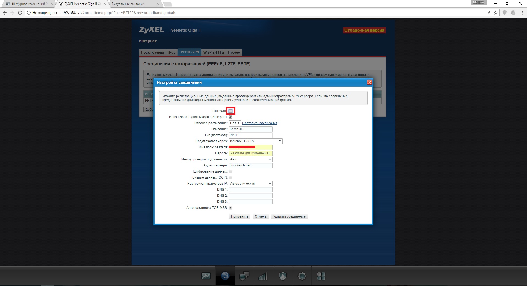Go back in browser history

[x=5, y=13]
